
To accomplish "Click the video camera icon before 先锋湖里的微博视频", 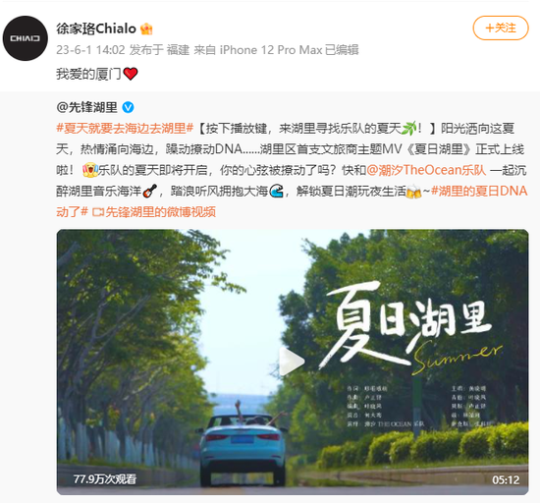I will pos(98,212).
